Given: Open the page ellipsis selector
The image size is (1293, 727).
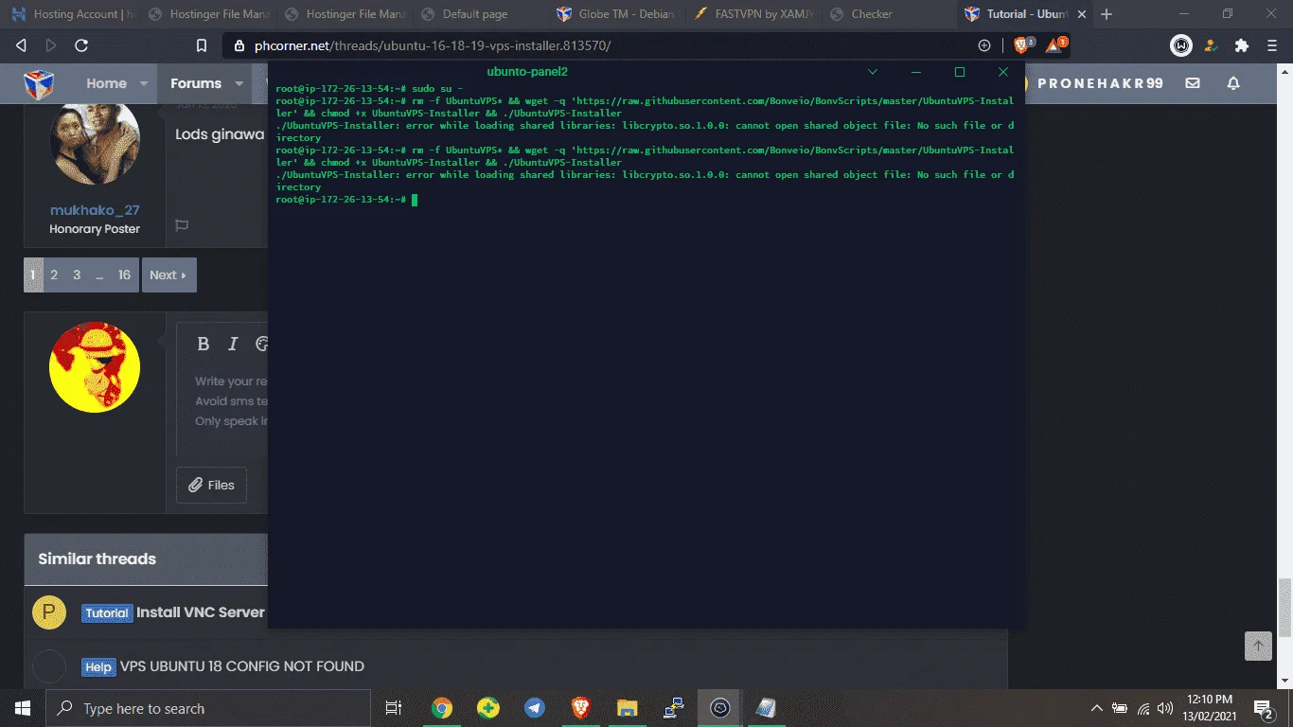Looking at the screenshot, I should point(99,275).
